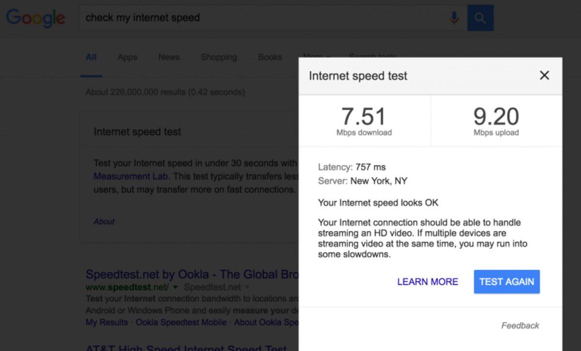The image size is (581, 351).
Task: Switch to the News tab
Action: (x=168, y=57)
